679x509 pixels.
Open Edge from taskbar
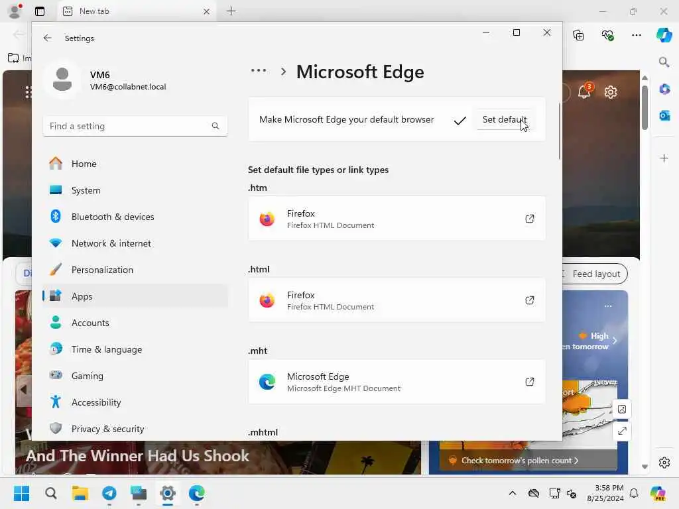pos(196,493)
